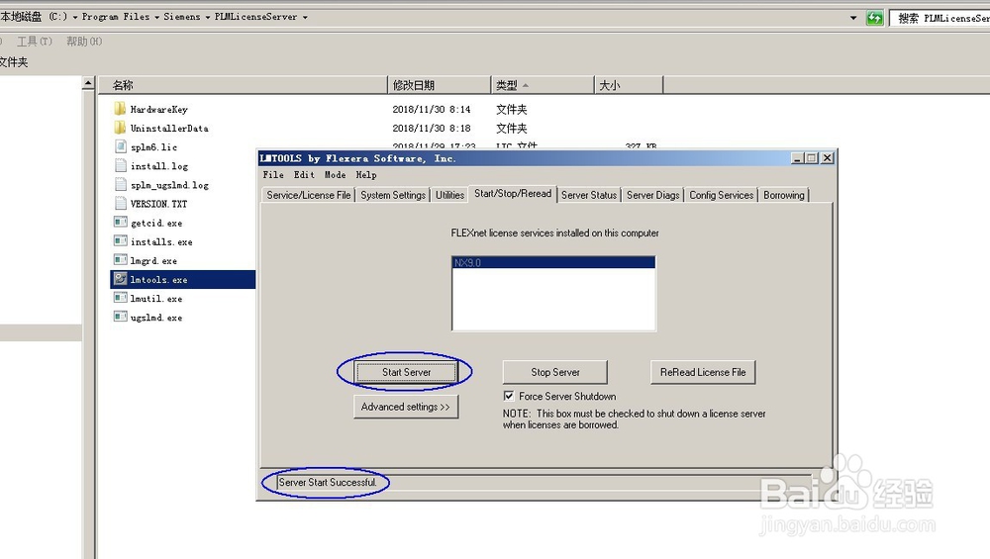The width and height of the screenshot is (990, 559).
Task: Click the VERSION.TXT file icon
Action: [120, 203]
